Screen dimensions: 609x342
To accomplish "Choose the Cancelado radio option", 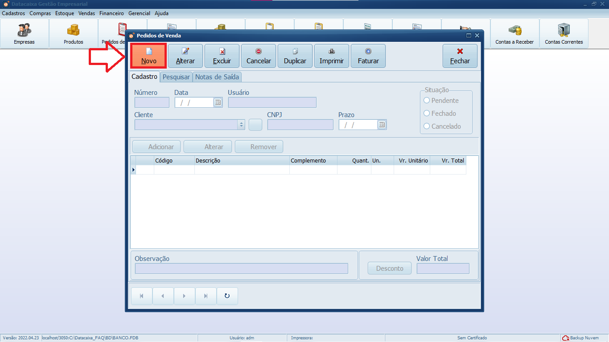I will [427, 126].
